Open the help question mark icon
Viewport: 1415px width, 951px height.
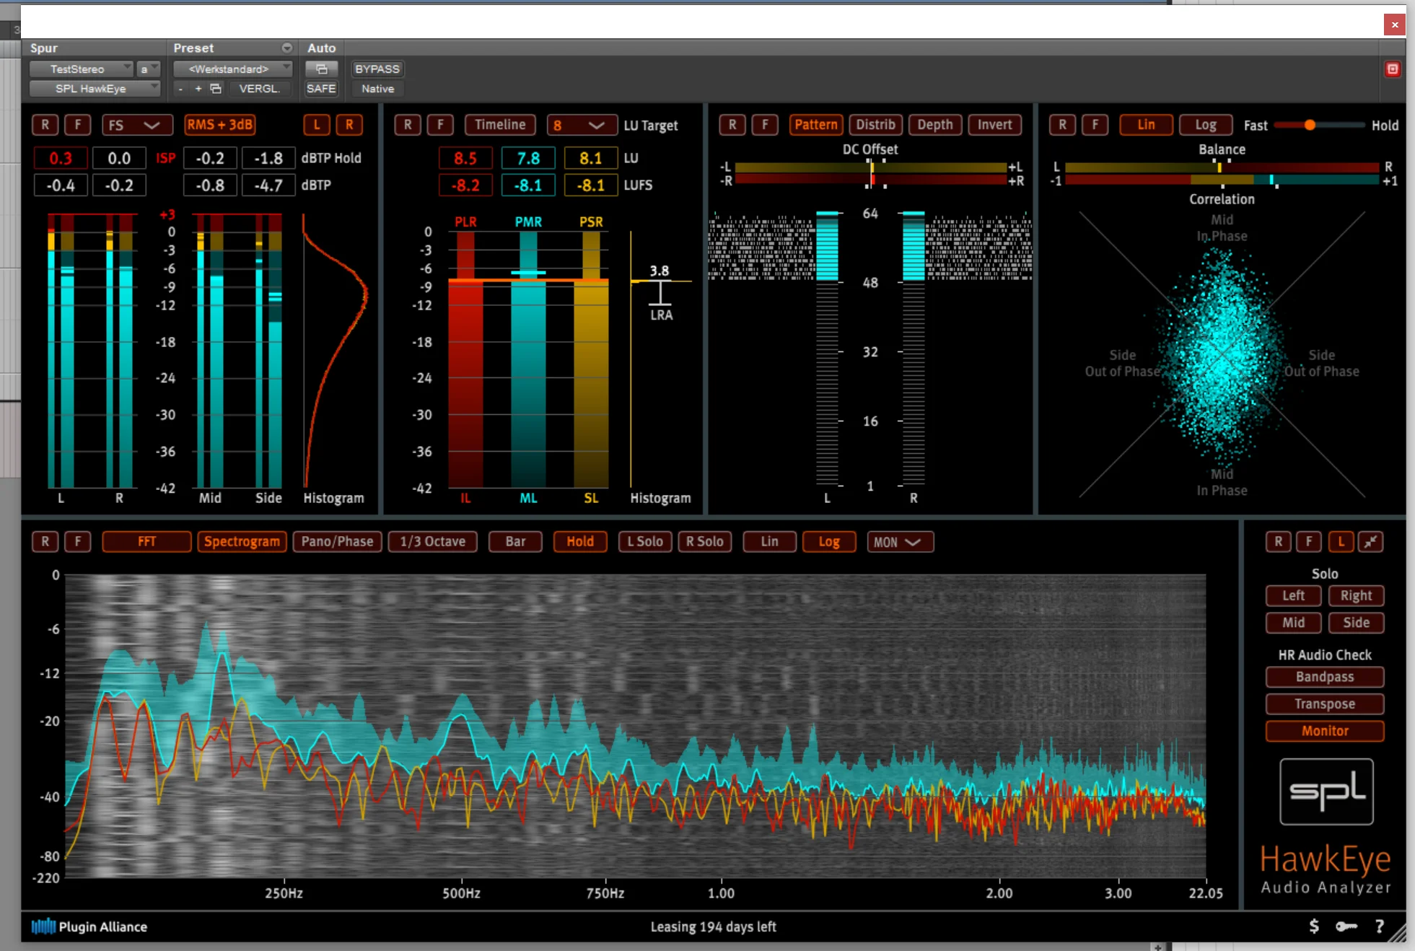1379,926
